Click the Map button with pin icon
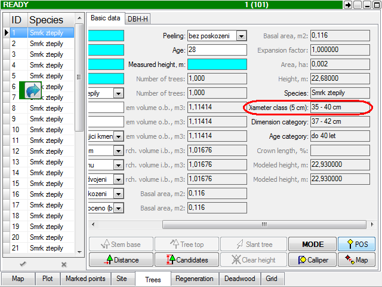382x287 pixels. coord(356,259)
